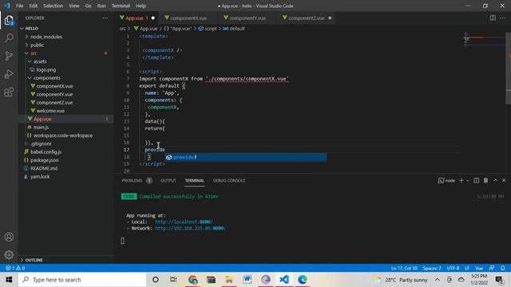Click the feedback icon in status bar
This screenshot has height=287, width=511.
click(492, 268)
